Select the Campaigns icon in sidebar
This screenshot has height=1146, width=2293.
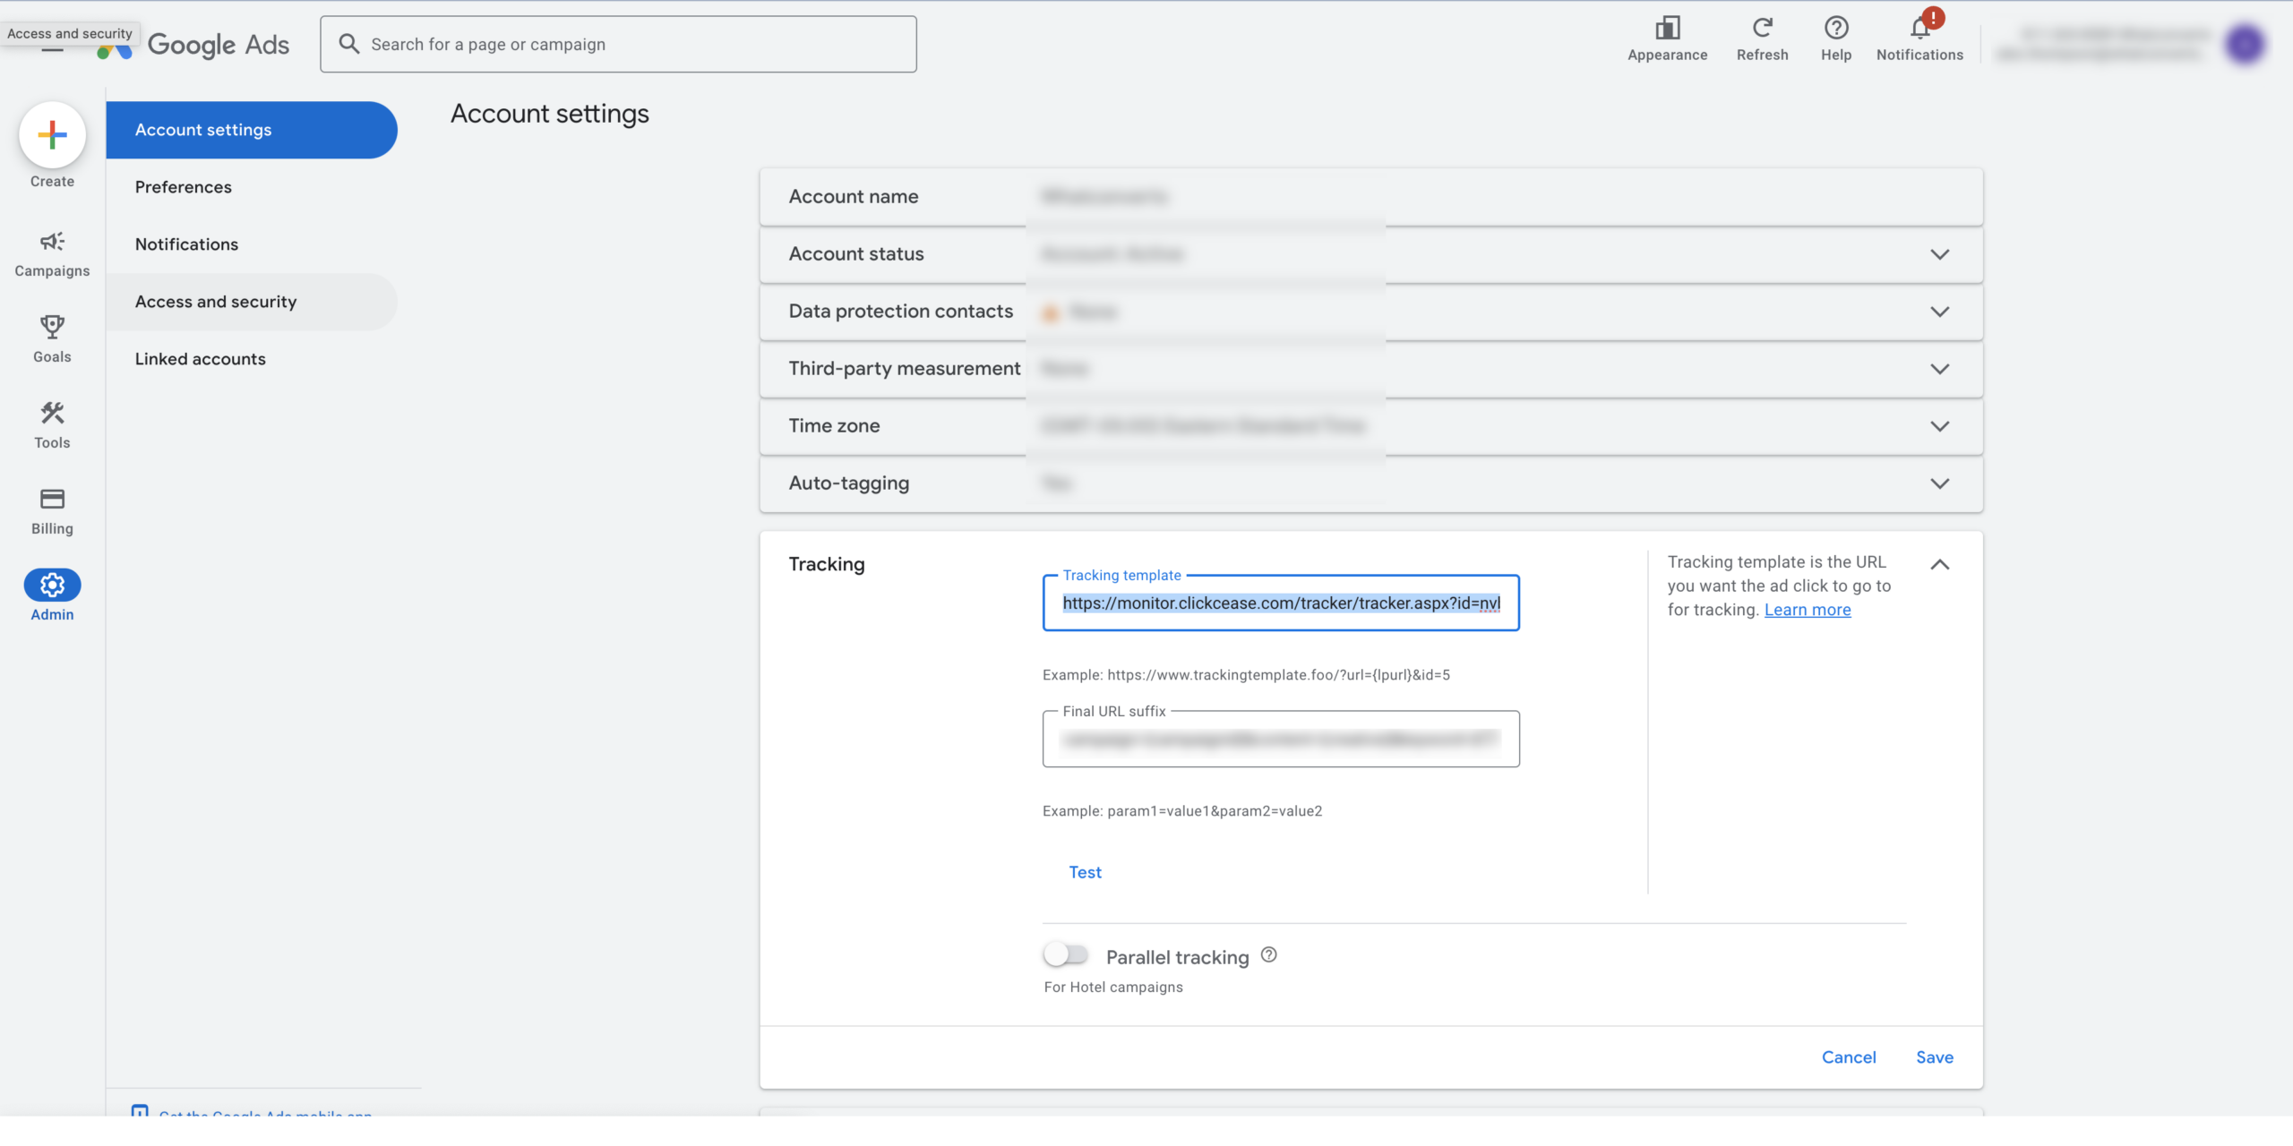52,243
